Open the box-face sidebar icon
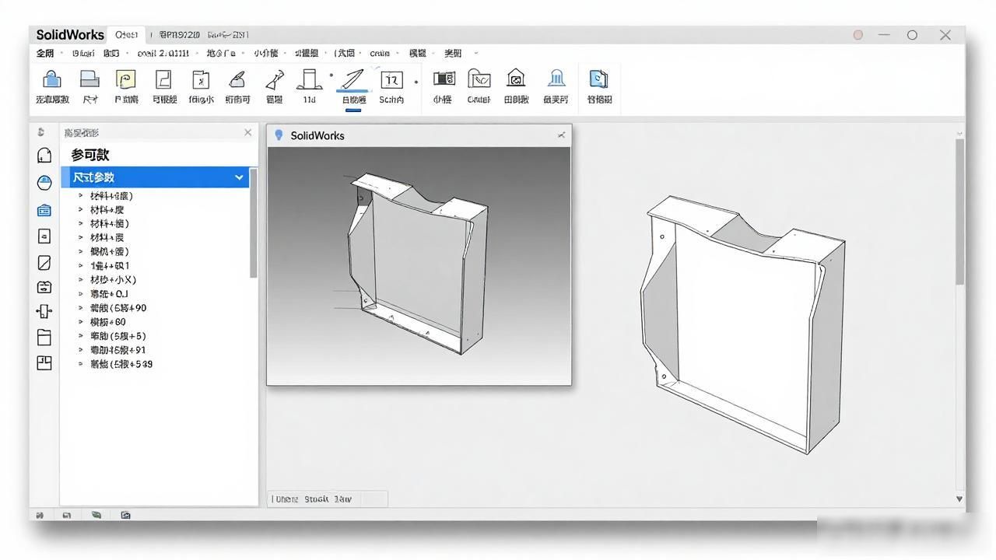This screenshot has width=996, height=560. [44, 287]
